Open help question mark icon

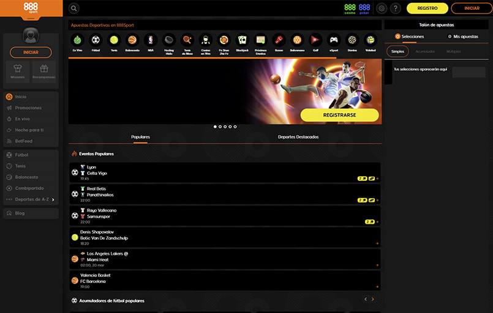(396, 9)
